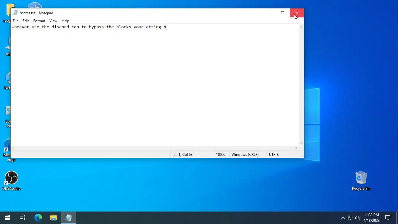Viewport: 398px width, 224px height.
Task: Open the Format menu
Action: pyautogui.click(x=39, y=21)
